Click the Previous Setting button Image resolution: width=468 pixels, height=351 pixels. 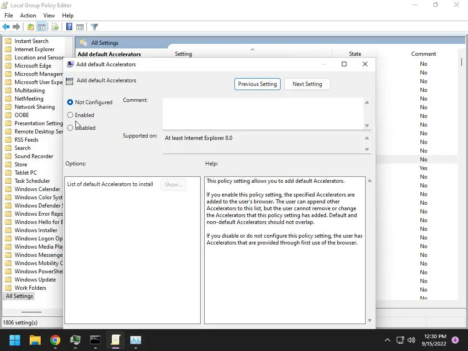[x=257, y=84]
